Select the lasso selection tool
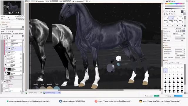This screenshot has width=188, height=106. tap(167, 11)
